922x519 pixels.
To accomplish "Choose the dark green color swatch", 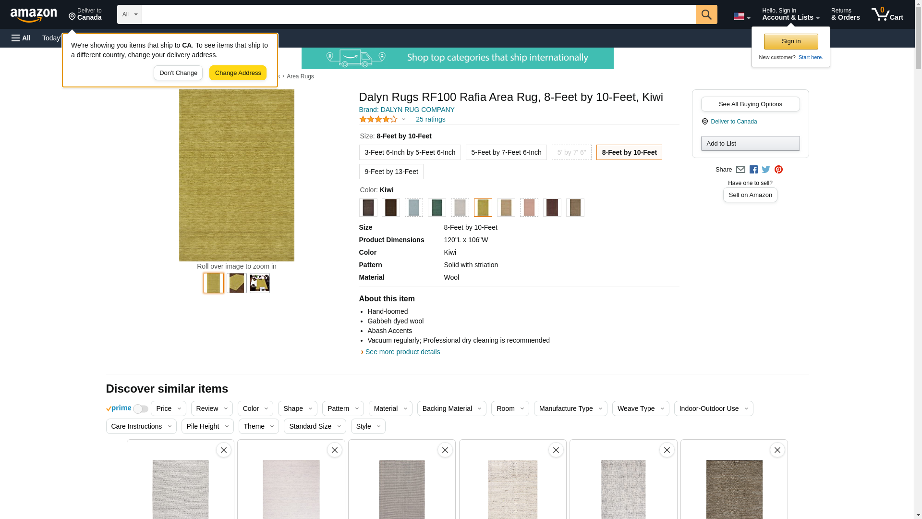I will (437, 208).
